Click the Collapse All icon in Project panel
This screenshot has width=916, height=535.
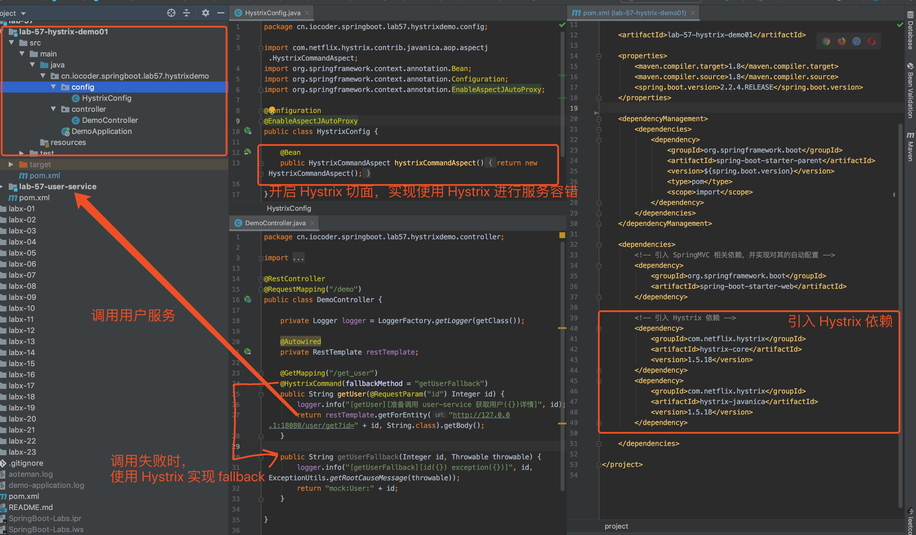pos(187,13)
